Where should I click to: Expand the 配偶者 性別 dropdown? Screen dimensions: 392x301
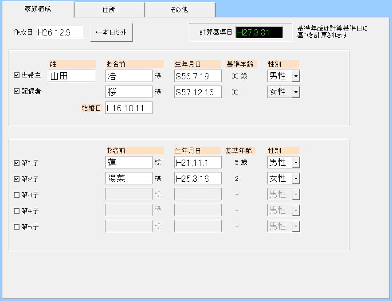(x=296, y=92)
